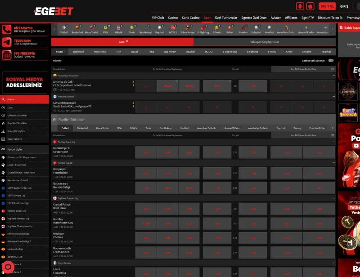Collapse the Primera Division league section
Screen dimensions: 360x277
pos(333,97)
